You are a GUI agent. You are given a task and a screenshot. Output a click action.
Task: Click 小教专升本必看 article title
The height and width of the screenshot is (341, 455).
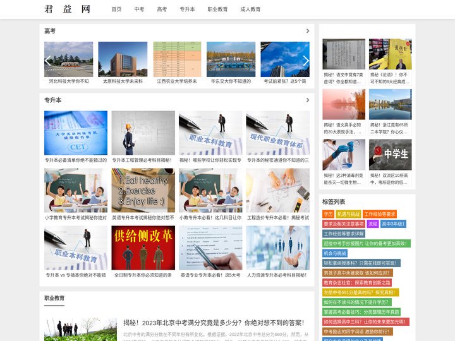(210, 217)
